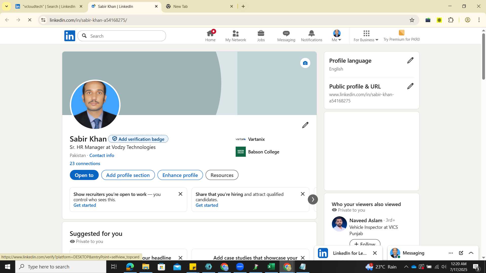Open Jobs page

[261, 36]
